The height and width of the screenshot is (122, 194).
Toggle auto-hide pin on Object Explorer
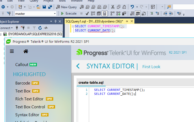click(x=56, y=21)
